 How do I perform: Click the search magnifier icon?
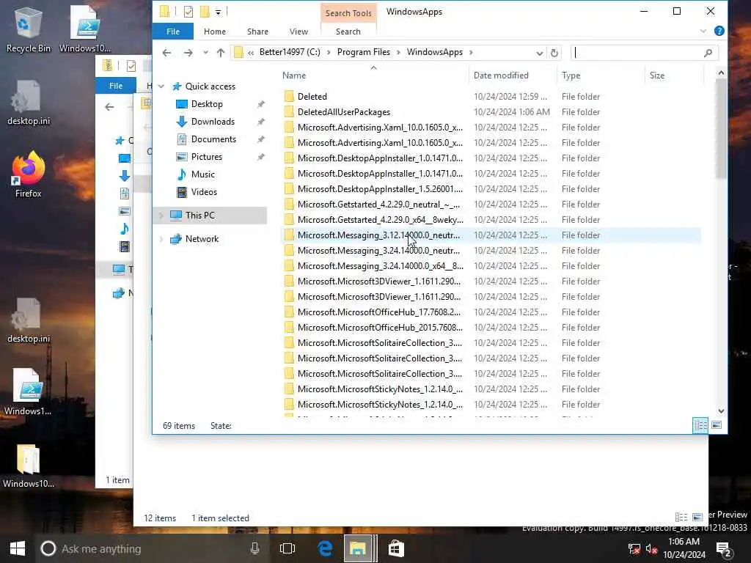[708, 53]
